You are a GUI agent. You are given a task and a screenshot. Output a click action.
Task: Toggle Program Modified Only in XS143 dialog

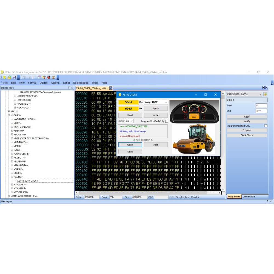point(167,121)
